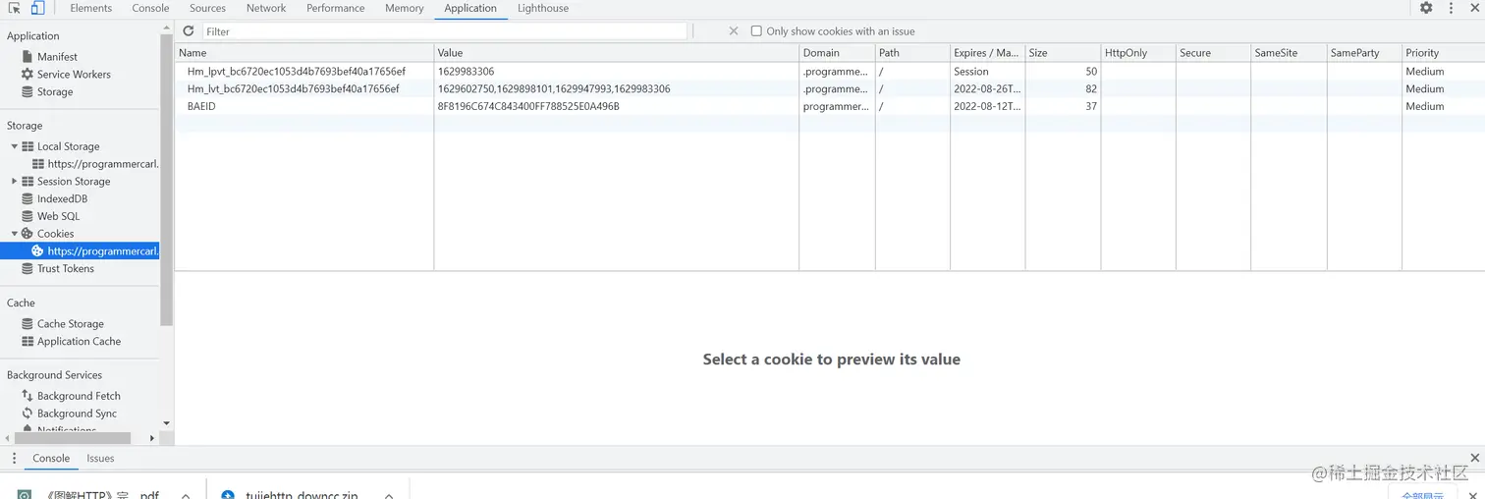This screenshot has height=499, width=1485.
Task: Click the Session expiry cell
Action: pos(971,72)
